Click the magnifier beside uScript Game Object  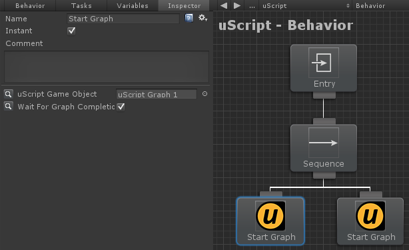9,94
